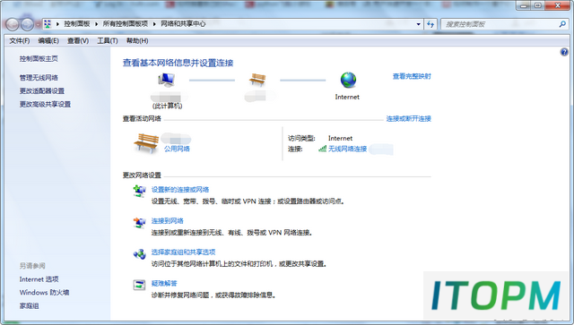Click the Internet globe icon

tap(348, 80)
